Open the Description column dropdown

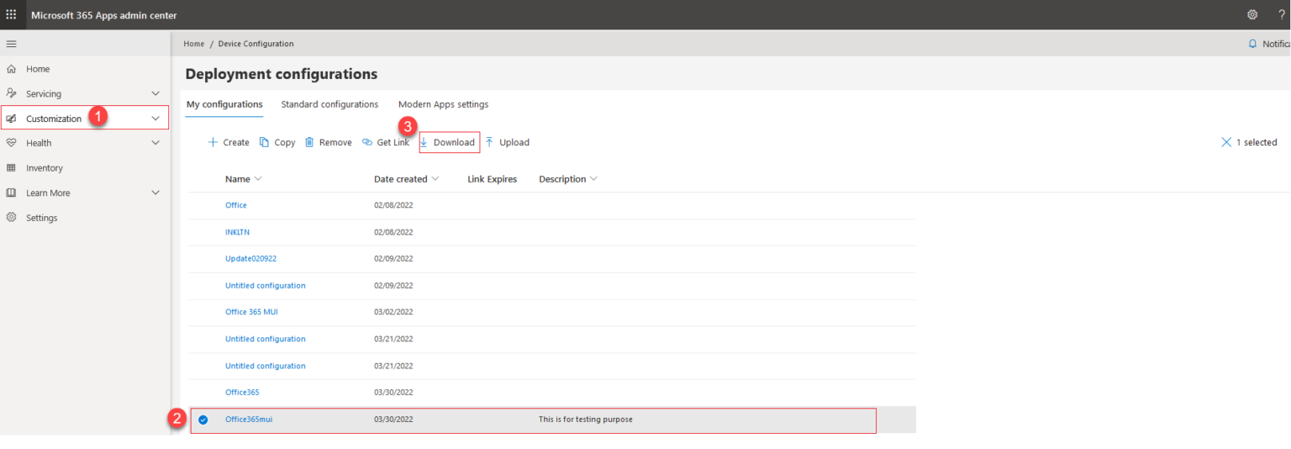coord(593,179)
